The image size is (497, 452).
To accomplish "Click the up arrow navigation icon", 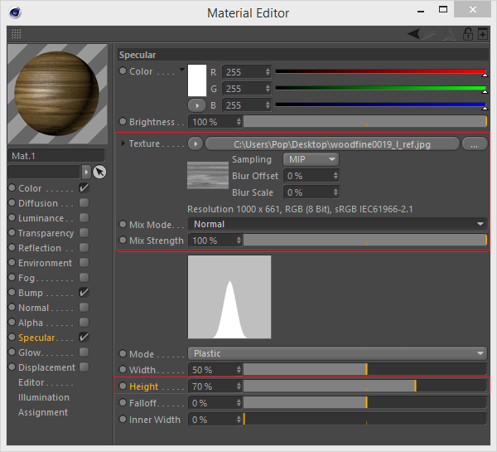I will point(448,34).
